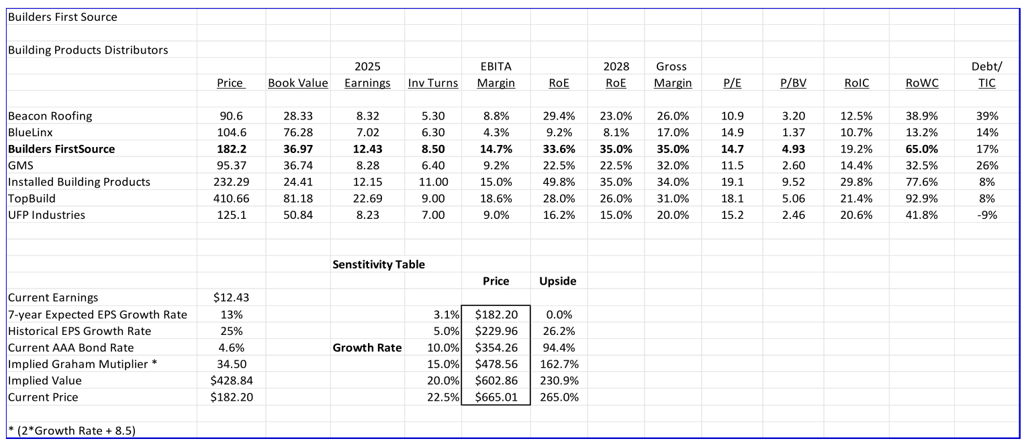Click the RoIC column header

(x=856, y=83)
